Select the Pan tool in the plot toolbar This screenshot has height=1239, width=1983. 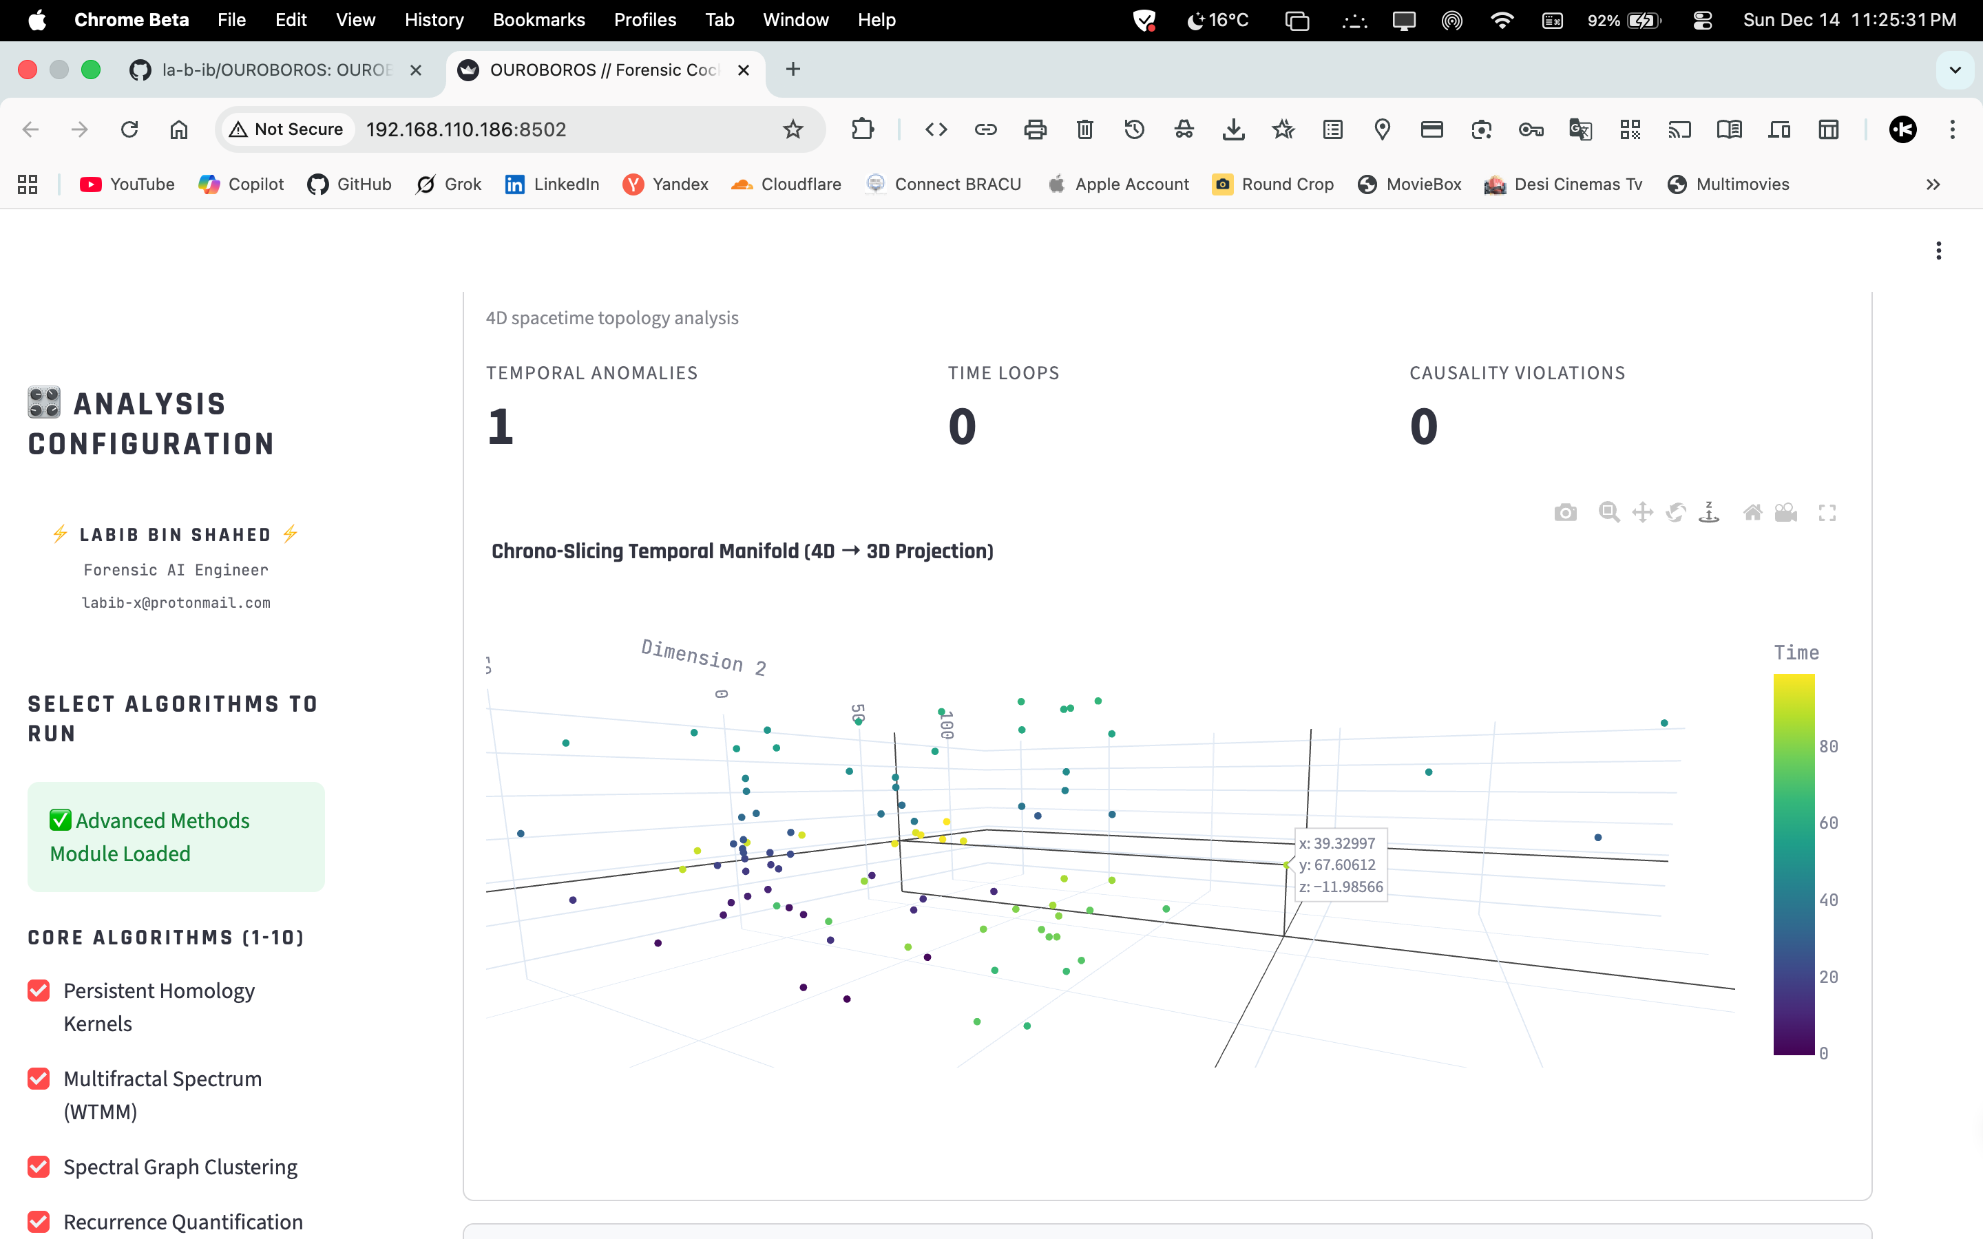[x=1642, y=513]
